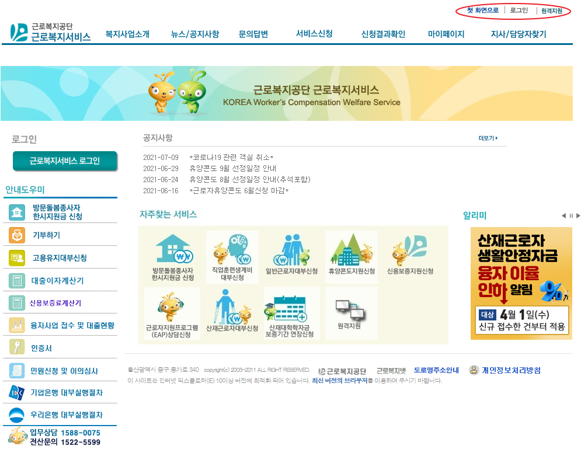Click the 인증서 key icon
Image resolution: width=581 pixels, height=460 pixels.
(17, 347)
